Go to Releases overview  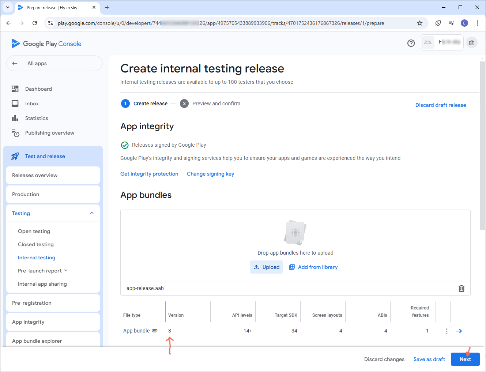pyautogui.click(x=35, y=175)
